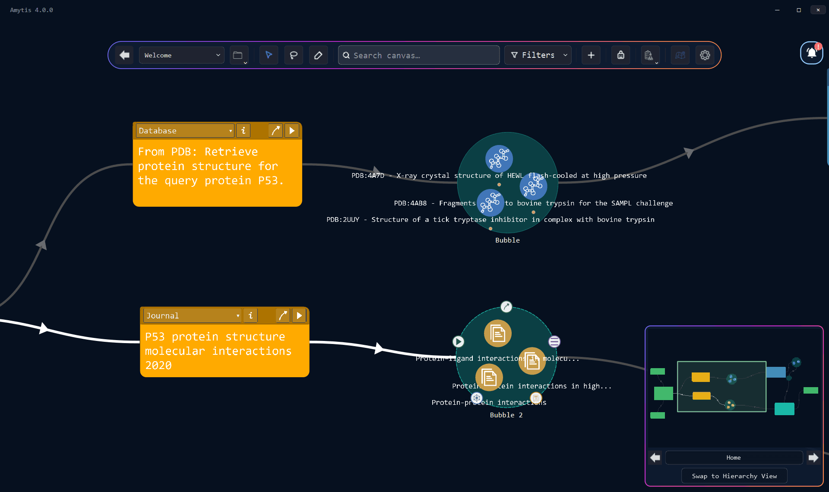The height and width of the screenshot is (492, 829).
Task: Click the Home button in minimap
Action: (734, 457)
